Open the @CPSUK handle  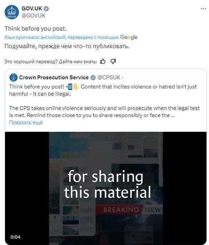point(109,77)
